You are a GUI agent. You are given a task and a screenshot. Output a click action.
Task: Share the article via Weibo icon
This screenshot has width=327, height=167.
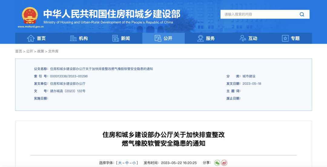pyautogui.click(x=224, y=163)
